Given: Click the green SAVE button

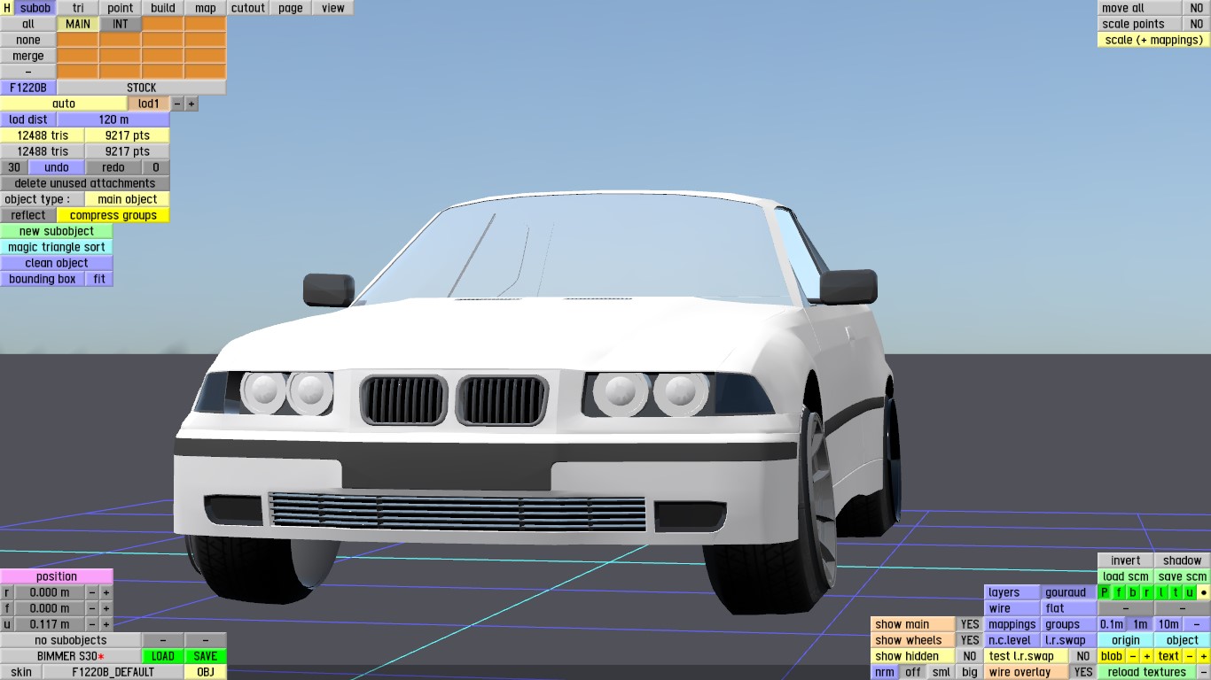Looking at the screenshot, I should [206, 656].
